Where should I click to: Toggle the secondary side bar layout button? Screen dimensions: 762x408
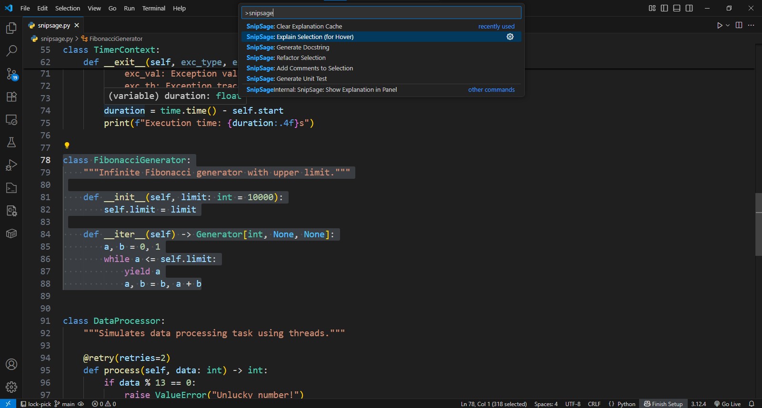click(x=689, y=8)
